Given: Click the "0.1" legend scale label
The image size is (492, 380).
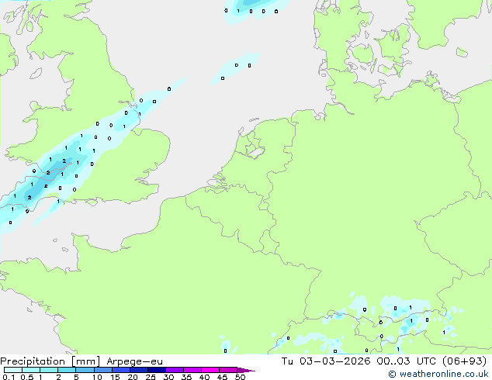Looking at the screenshot, I should pos(9,377).
